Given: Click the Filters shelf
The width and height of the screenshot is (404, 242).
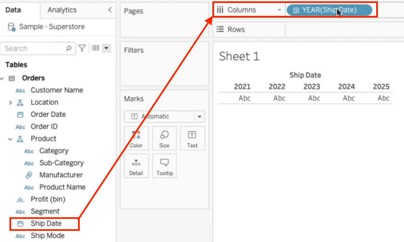Looking at the screenshot, I should (x=164, y=64).
